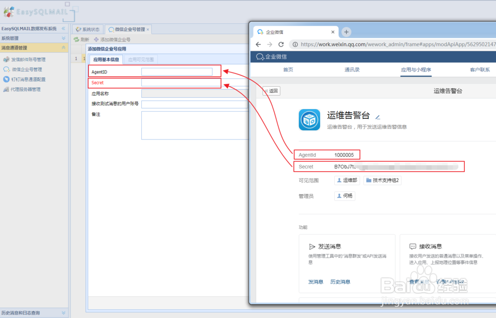Focus the 接收测试消息的用户账号 field
Image resolution: width=496 pixels, height=318 pixels.
(195, 104)
